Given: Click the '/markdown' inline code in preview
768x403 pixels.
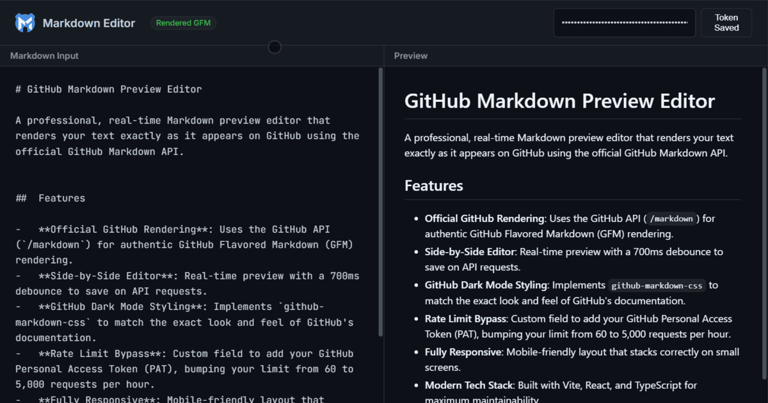Looking at the screenshot, I should click(x=671, y=219).
